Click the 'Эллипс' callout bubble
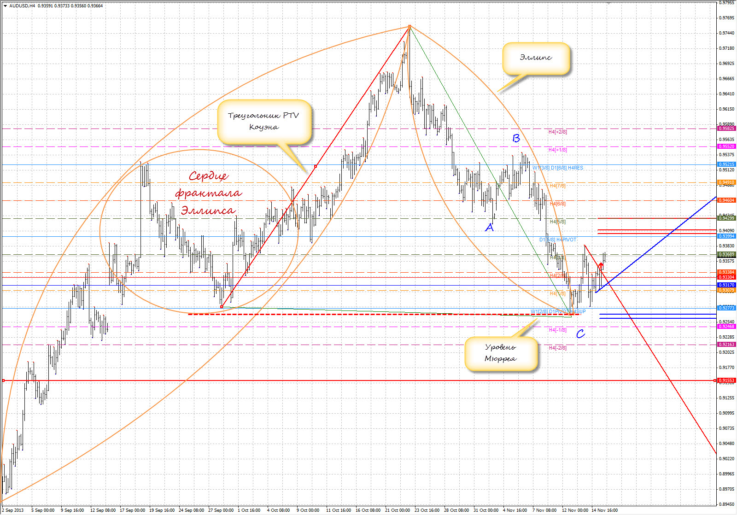 536,58
